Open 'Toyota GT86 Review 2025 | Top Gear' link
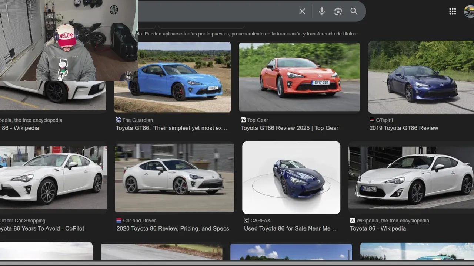 290,128
